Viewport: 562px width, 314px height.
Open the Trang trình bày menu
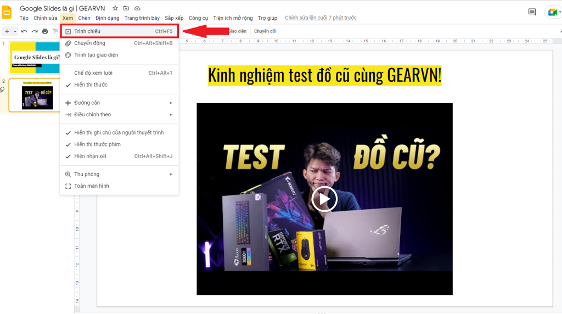[x=142, y=18]
